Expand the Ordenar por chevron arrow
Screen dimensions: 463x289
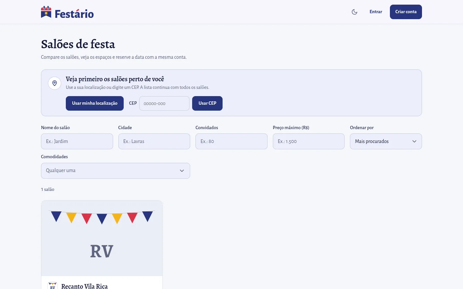coord(414,141)
